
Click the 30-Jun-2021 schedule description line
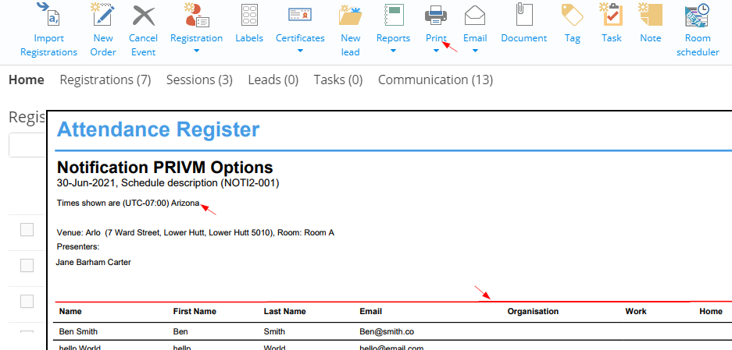[168, 183]
